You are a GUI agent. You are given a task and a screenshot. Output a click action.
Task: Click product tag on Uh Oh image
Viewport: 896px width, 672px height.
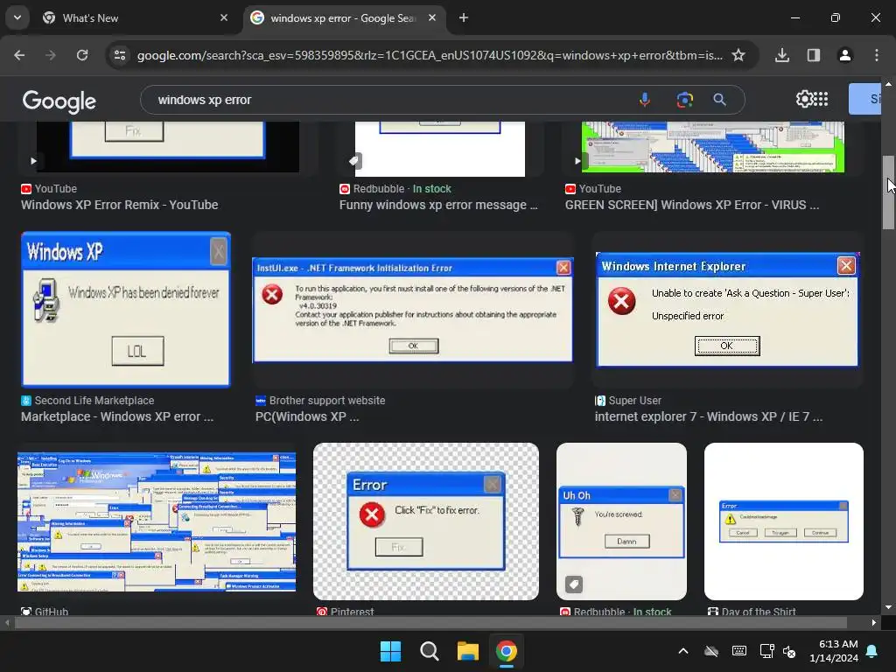(x=574, y=584)
